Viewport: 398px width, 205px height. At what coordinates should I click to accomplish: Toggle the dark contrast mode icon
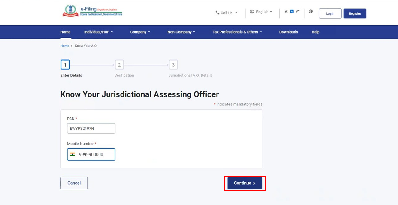click(x=310, y=11)
